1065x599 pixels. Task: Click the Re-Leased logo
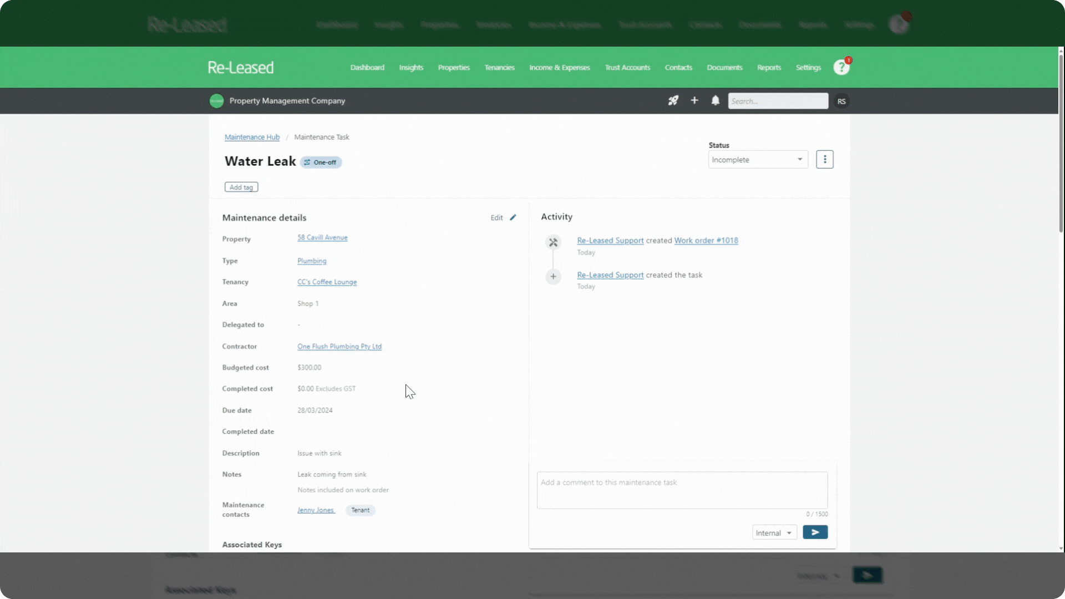point(241,68)
